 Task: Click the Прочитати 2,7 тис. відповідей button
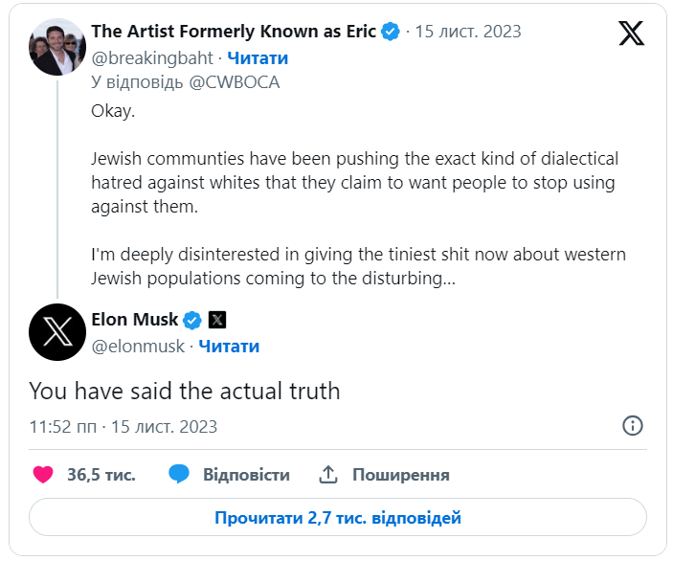click(337, 518)
